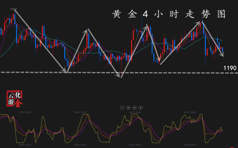The image size is (238, 148).
Task: Click the 08/29 20:00 bottom axis label
Action: point(25,145)
